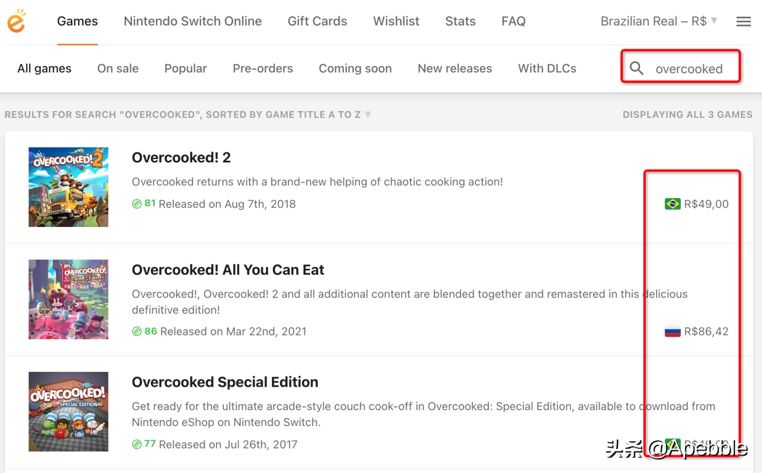Open the Brazilian Real currency dropdown
Screen dimensions: 762x473
659,21
